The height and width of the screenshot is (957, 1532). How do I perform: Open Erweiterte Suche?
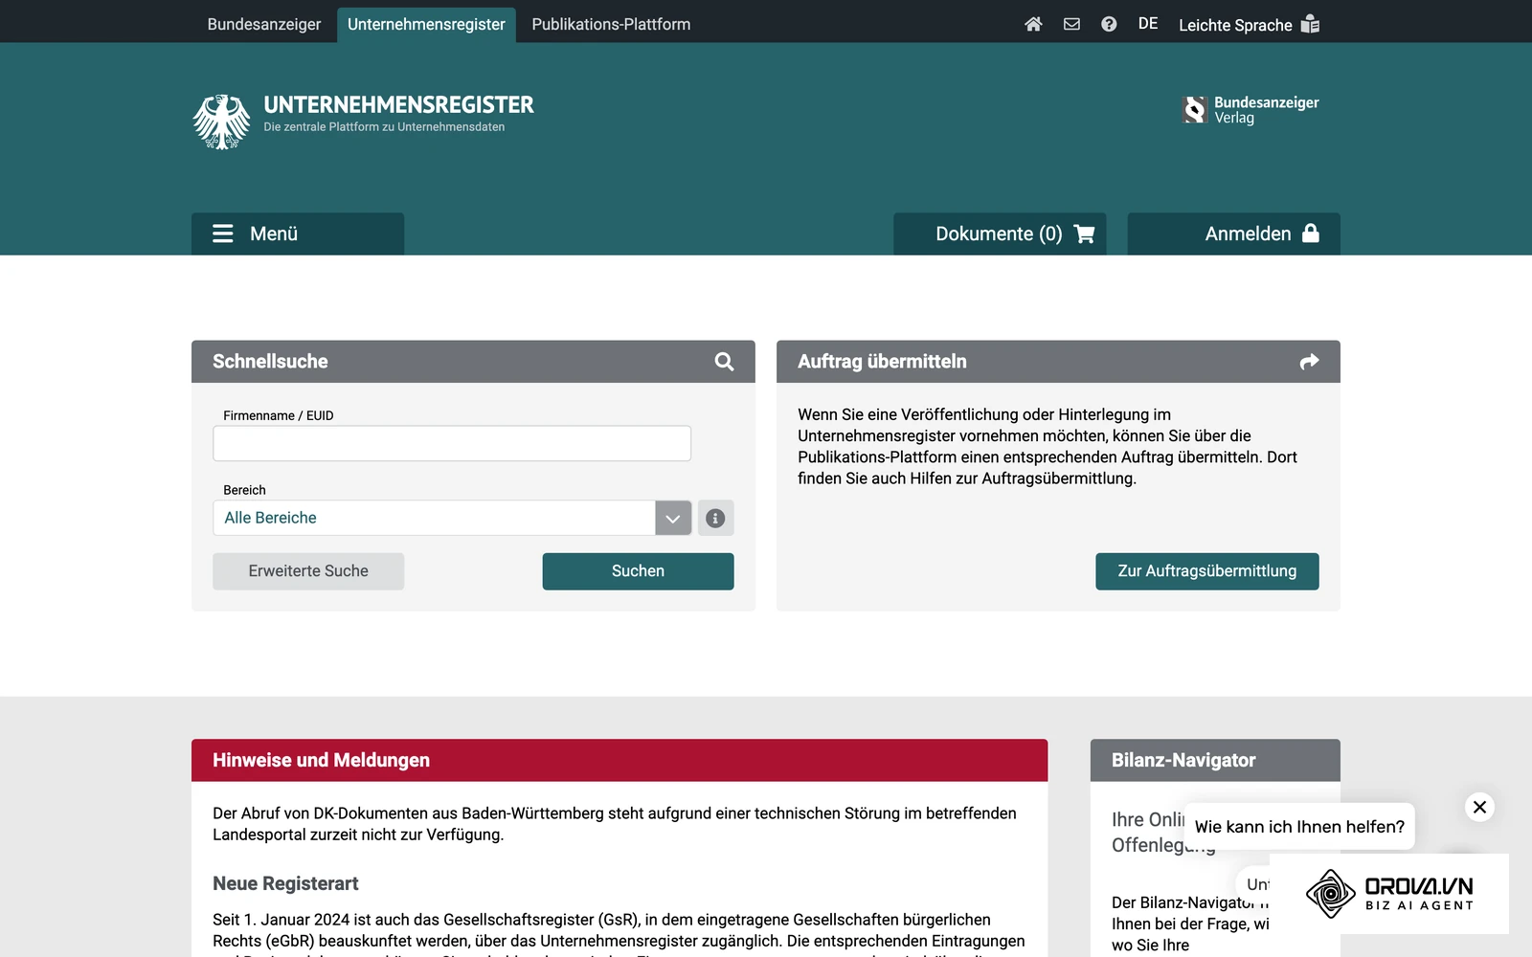coord(308,571)
